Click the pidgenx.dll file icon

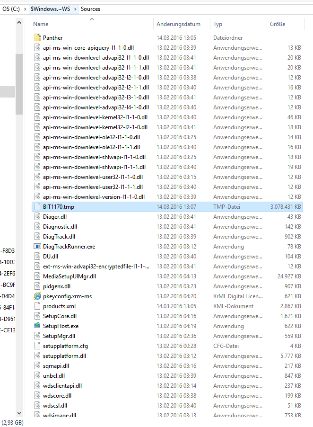[x=37, y=286]
